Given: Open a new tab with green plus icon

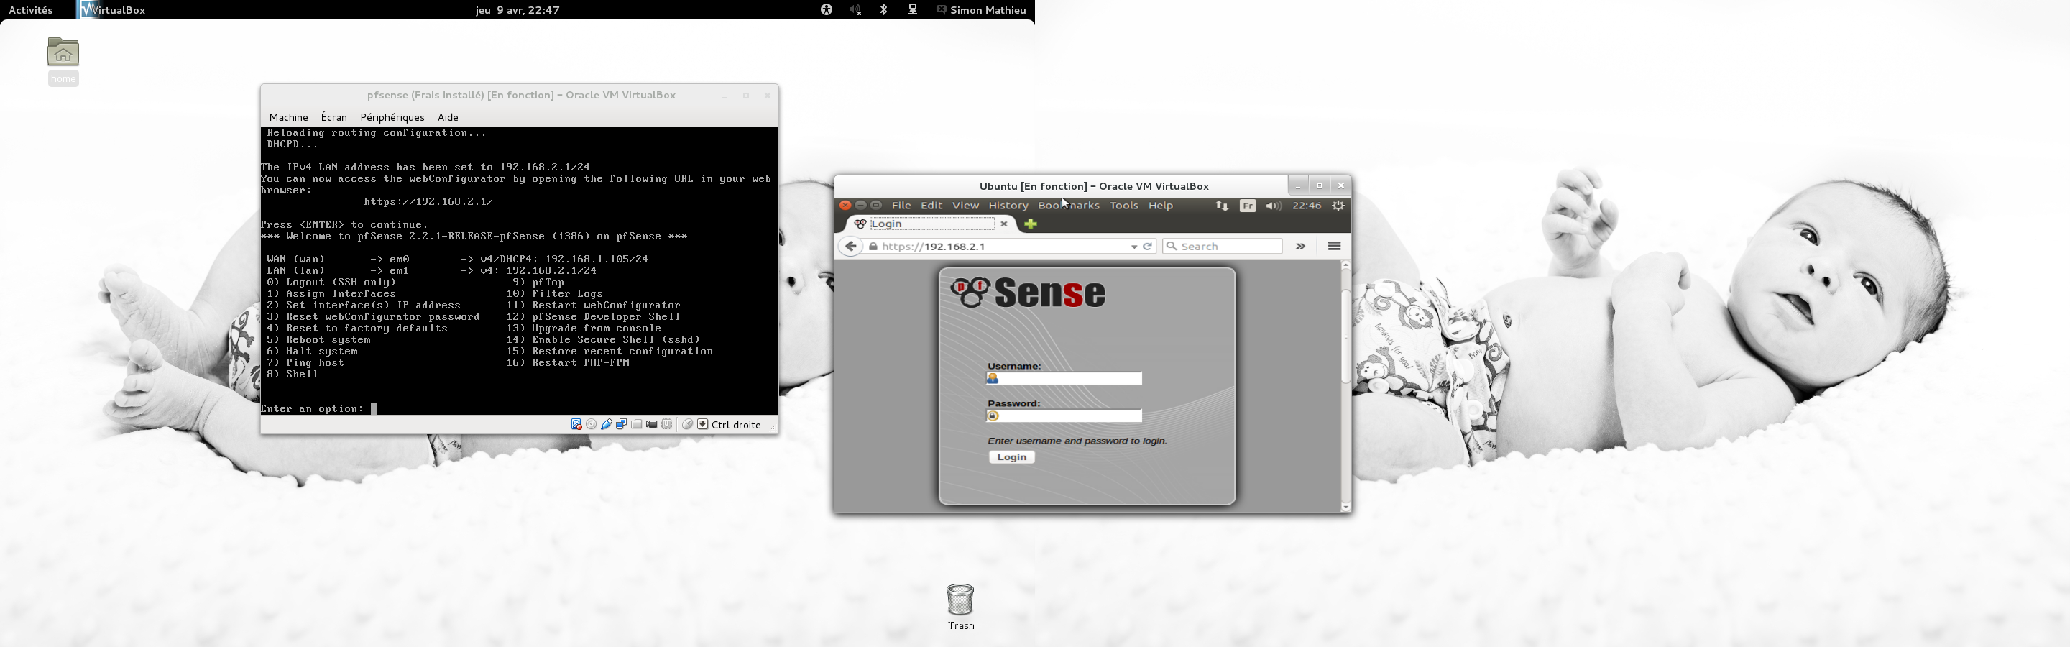Looking at the screenshot, I should (1030, 224).
